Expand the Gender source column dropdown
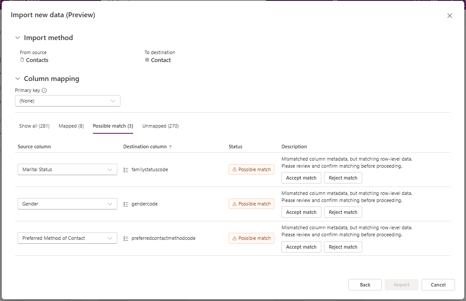This screenshot has height=301, width=466. [67, 204]
